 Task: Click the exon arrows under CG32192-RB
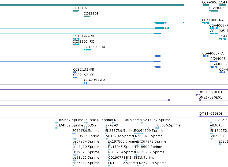(x=76, y=39)
